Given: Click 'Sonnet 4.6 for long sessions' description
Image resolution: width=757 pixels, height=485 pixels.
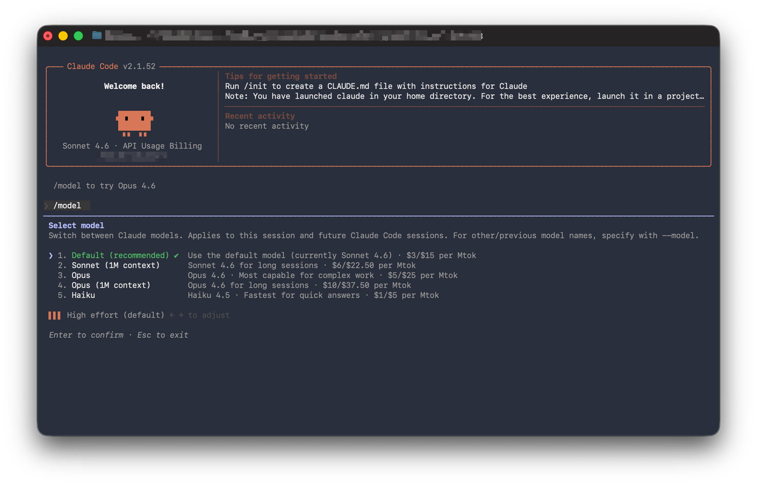Looking at the screenshot, I should pyautogui.click(x=302, y=265).
